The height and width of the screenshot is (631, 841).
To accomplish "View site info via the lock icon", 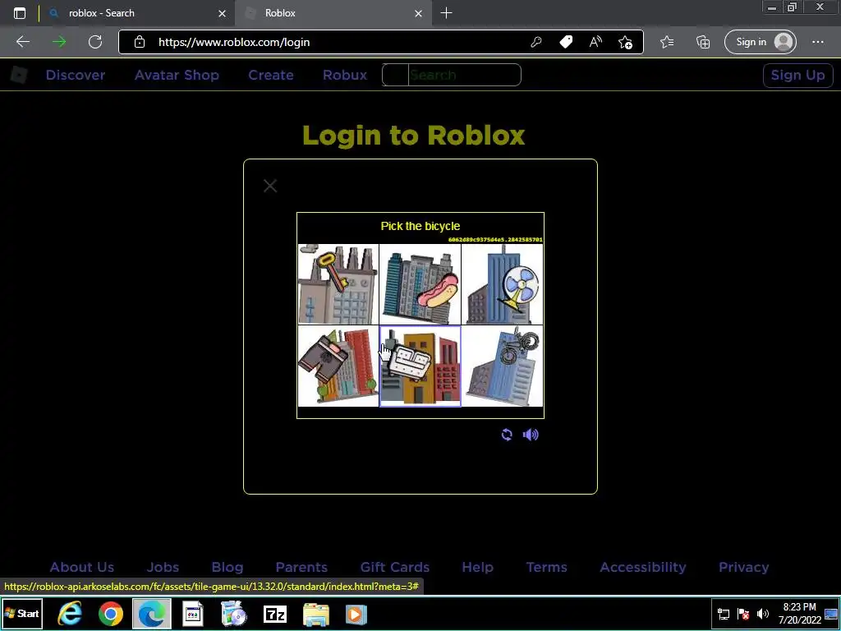I will click(x=140, y=42).
